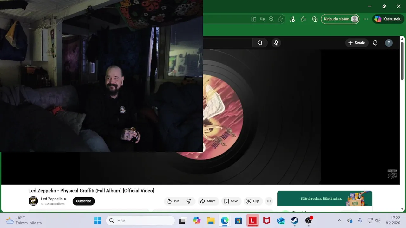The image size is (406, 228).
Task: Click the scrollbar down arrow on page
Action: coord(403,209)
